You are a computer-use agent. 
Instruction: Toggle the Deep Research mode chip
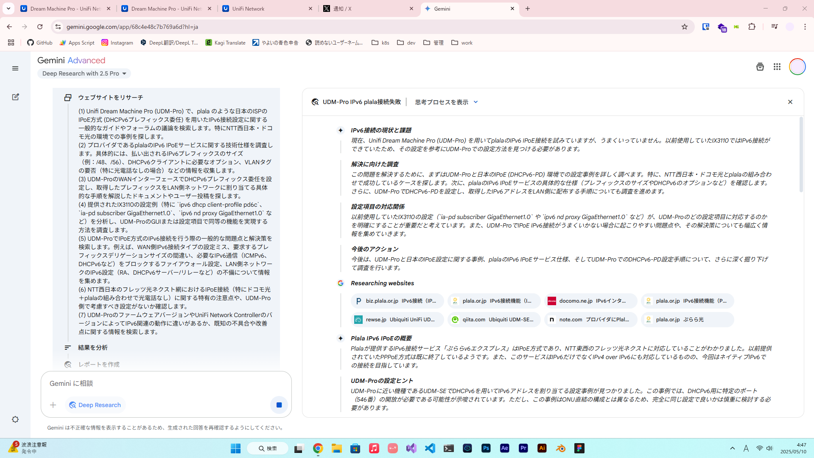tap(95, 405)
